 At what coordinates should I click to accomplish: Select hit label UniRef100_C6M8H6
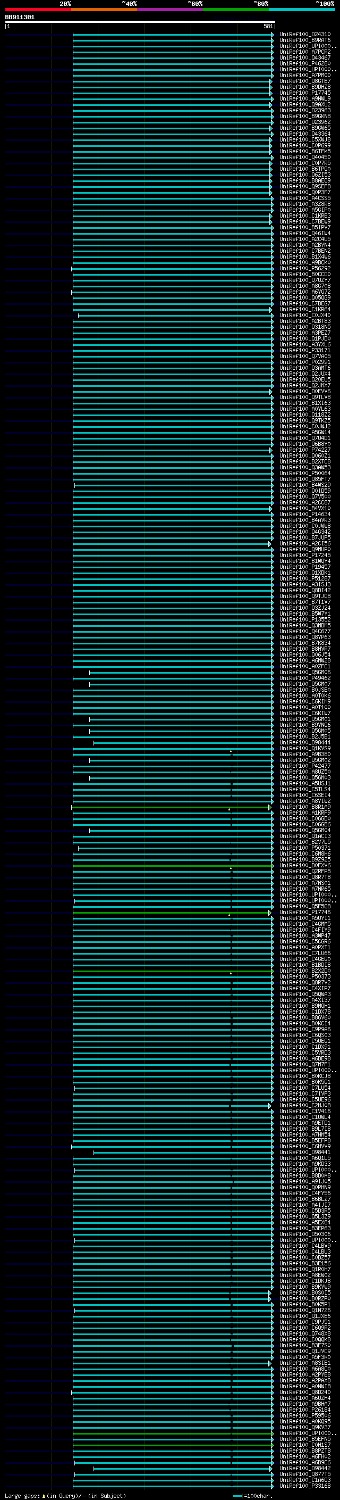pyautogui.click(x=305, y=853)
